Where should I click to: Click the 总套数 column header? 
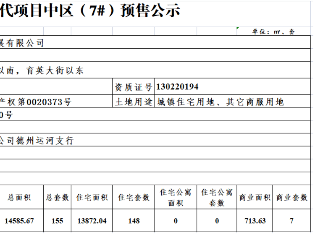click(57, 197)
